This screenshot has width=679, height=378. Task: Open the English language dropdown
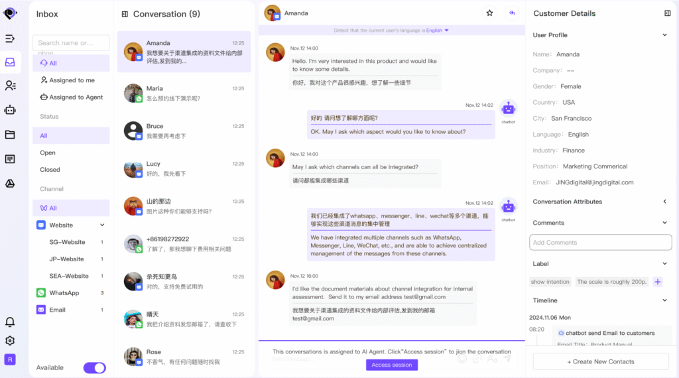coord(437,31)
